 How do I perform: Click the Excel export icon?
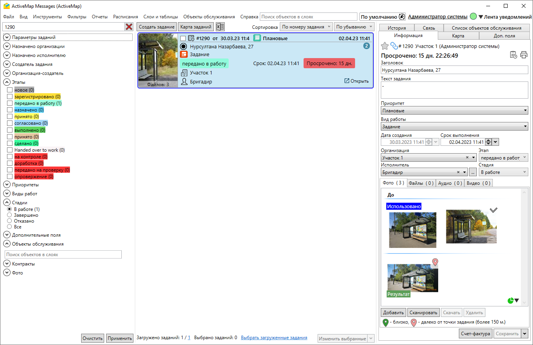pyautogui.click(x=220, y=27)
